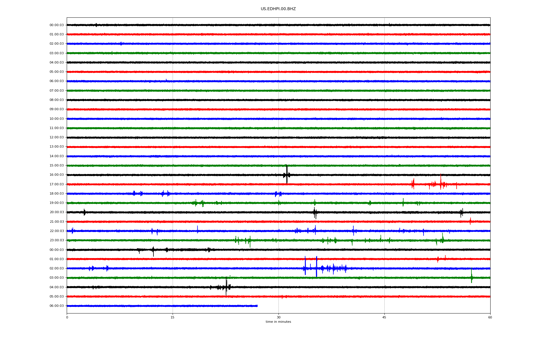
Task: Click the 'time in minutes' axis label
Action: click(x=278, y=322)
